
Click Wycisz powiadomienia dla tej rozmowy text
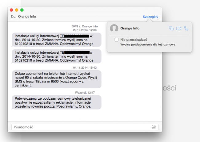[x=148, y=44]
